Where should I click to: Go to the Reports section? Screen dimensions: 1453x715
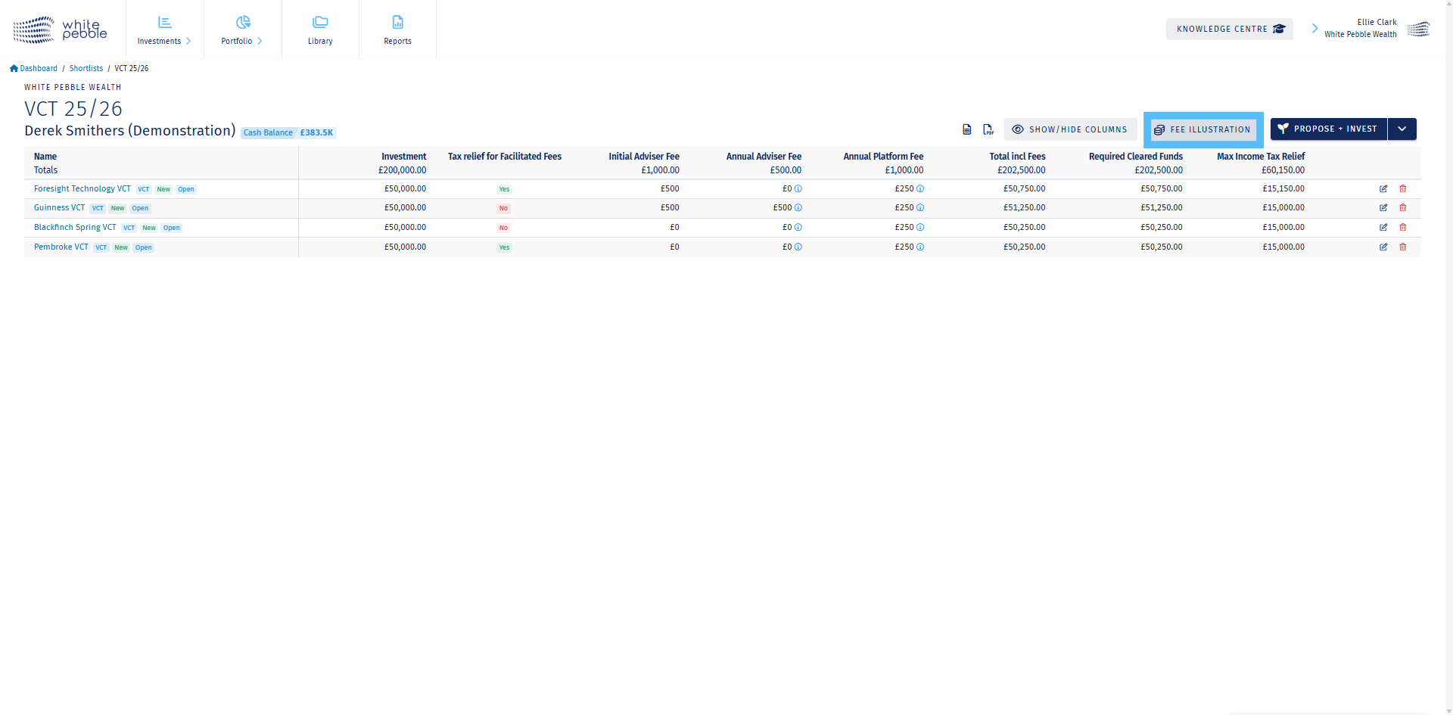[x=397, y=30]
